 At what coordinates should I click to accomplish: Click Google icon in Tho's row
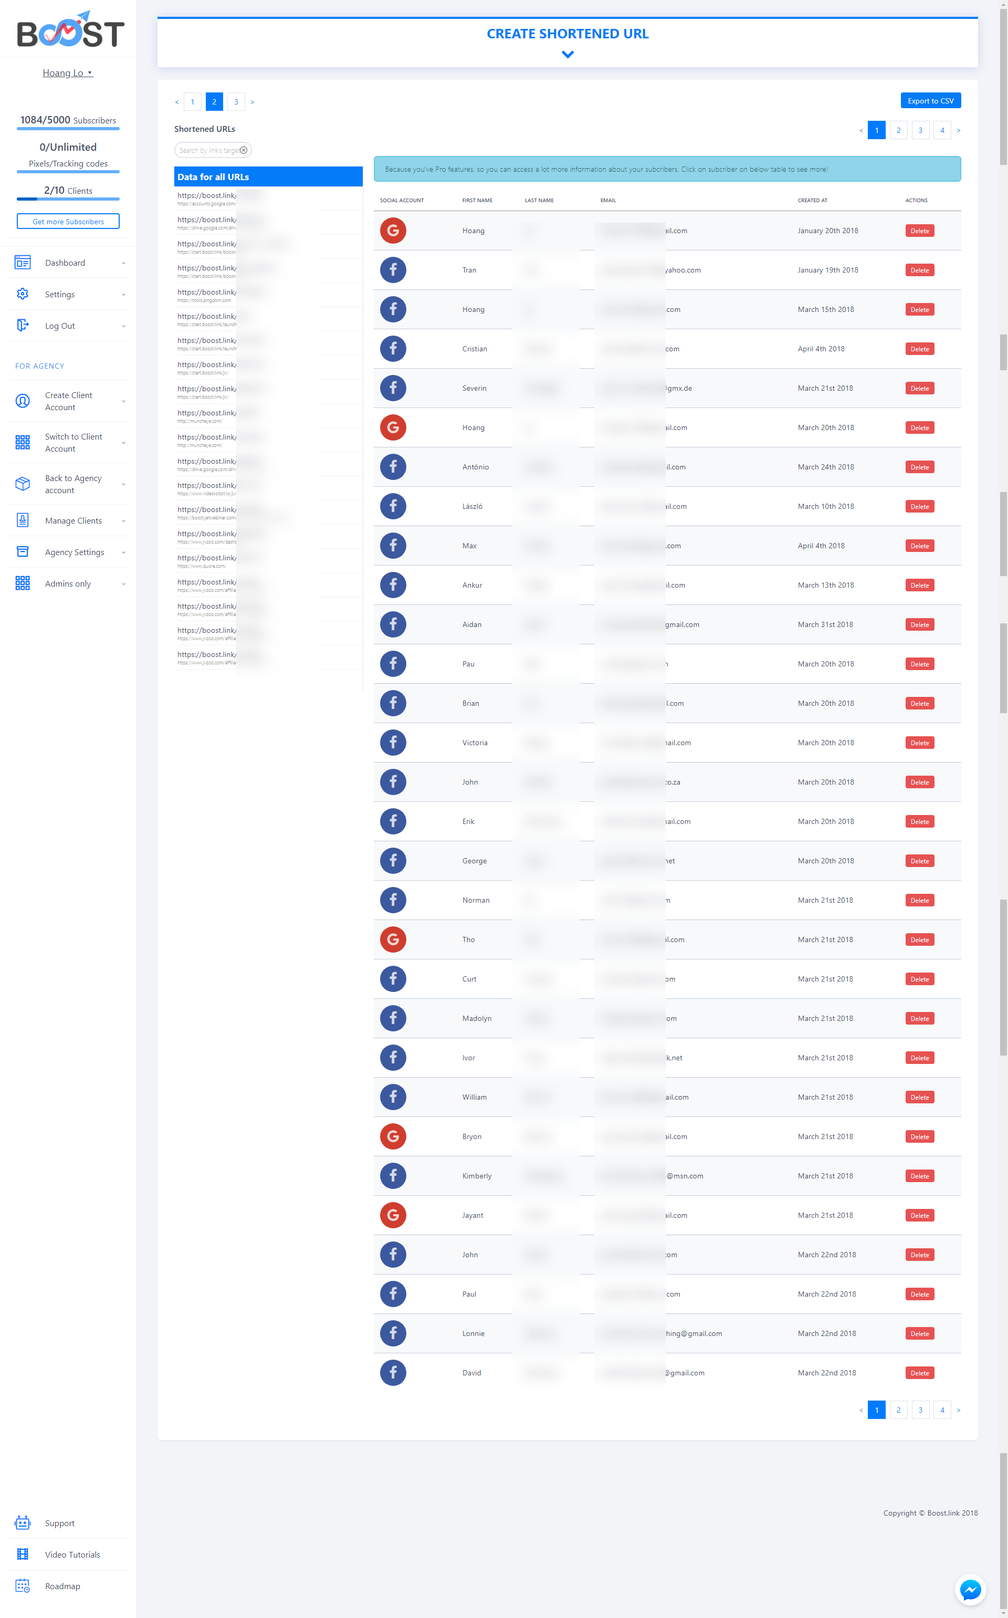point(393,940)
